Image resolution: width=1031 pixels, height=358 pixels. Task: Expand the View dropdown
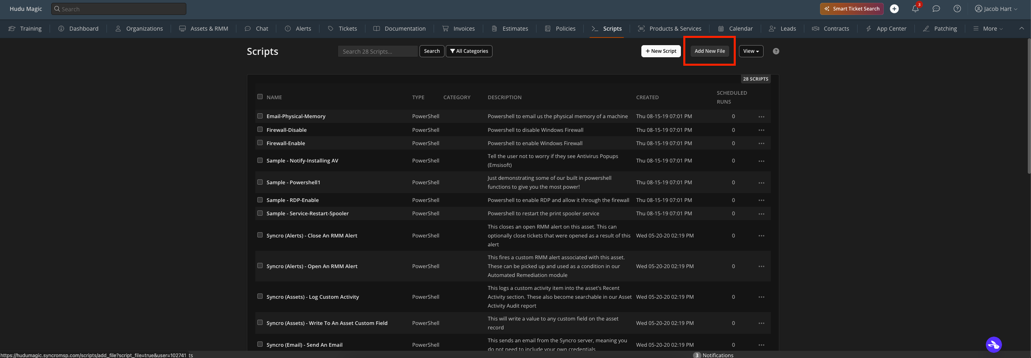pyautogui.click(x=751, y=51)
